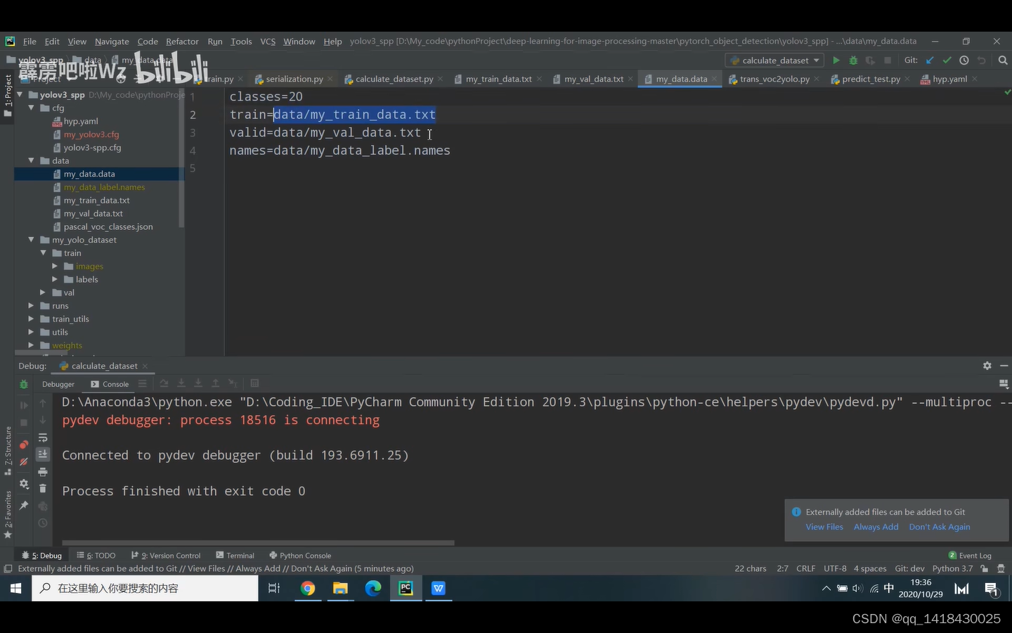Open the Refactor menu
The image size is (1012, 633).
pos(182,41)
